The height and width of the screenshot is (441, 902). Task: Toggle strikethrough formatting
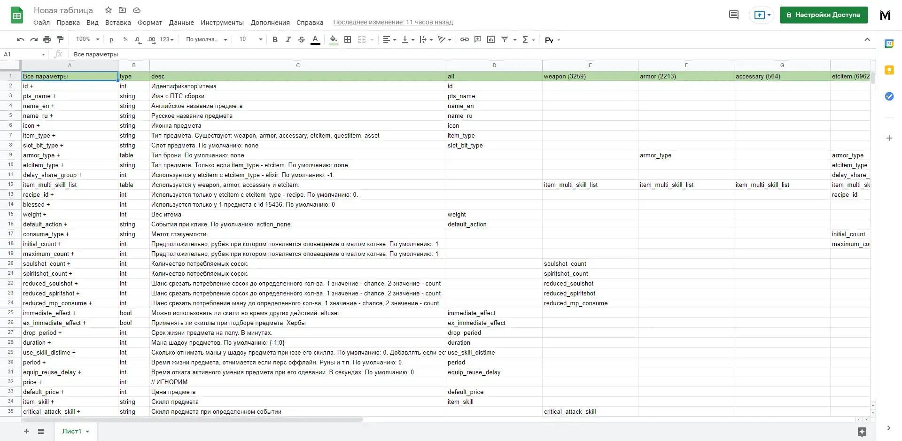302,39
